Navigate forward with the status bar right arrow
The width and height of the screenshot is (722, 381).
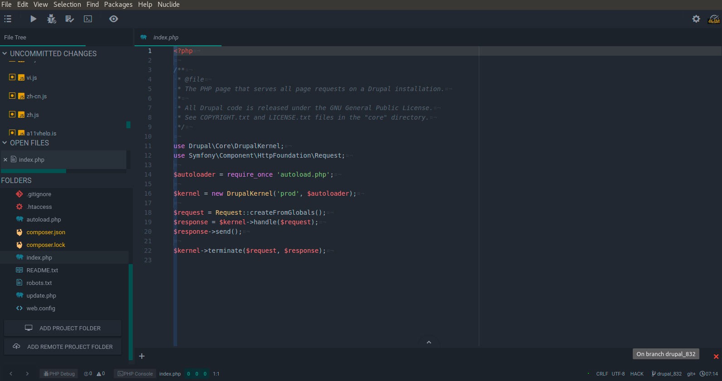(27, 374)
